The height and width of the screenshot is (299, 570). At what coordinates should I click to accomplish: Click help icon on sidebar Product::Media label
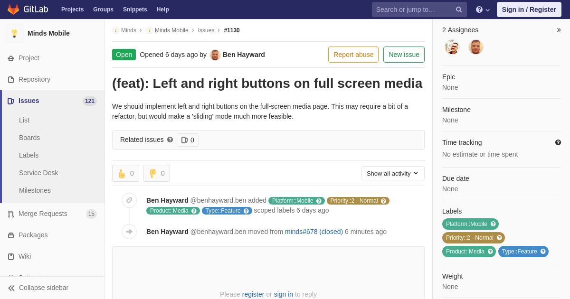pos(490,252)
